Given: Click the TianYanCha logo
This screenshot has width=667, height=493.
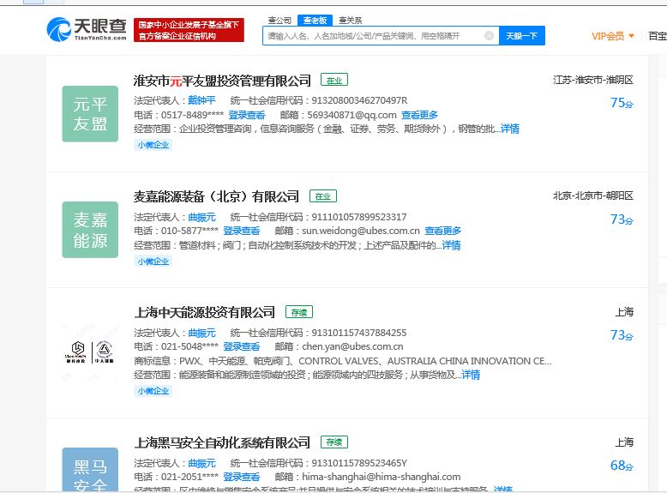Looking at the screenshot, I should pos(87,29).
